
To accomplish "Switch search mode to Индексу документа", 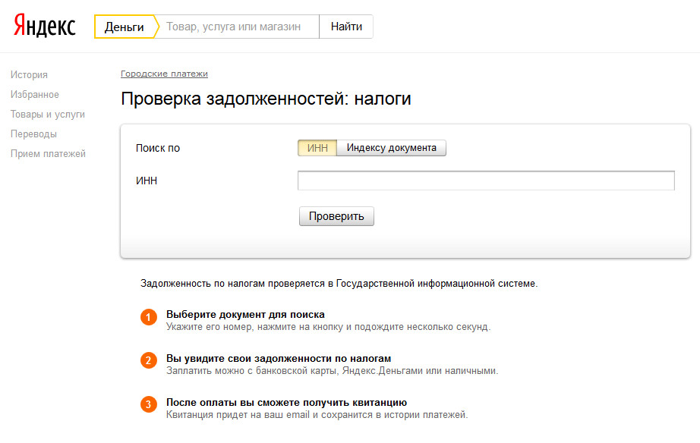I will [x=391, y=148].
